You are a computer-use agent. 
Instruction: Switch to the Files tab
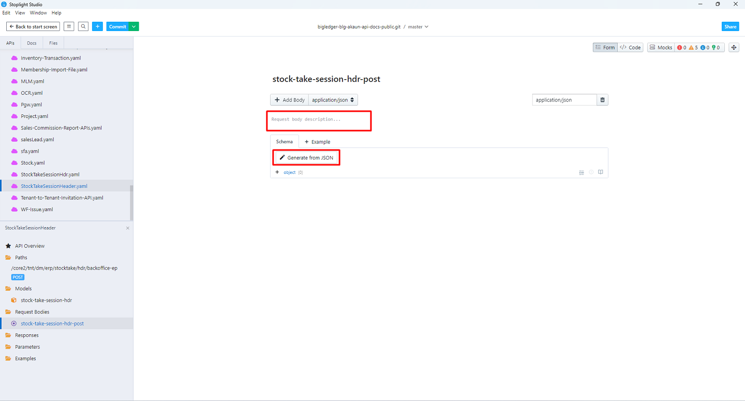53,43
